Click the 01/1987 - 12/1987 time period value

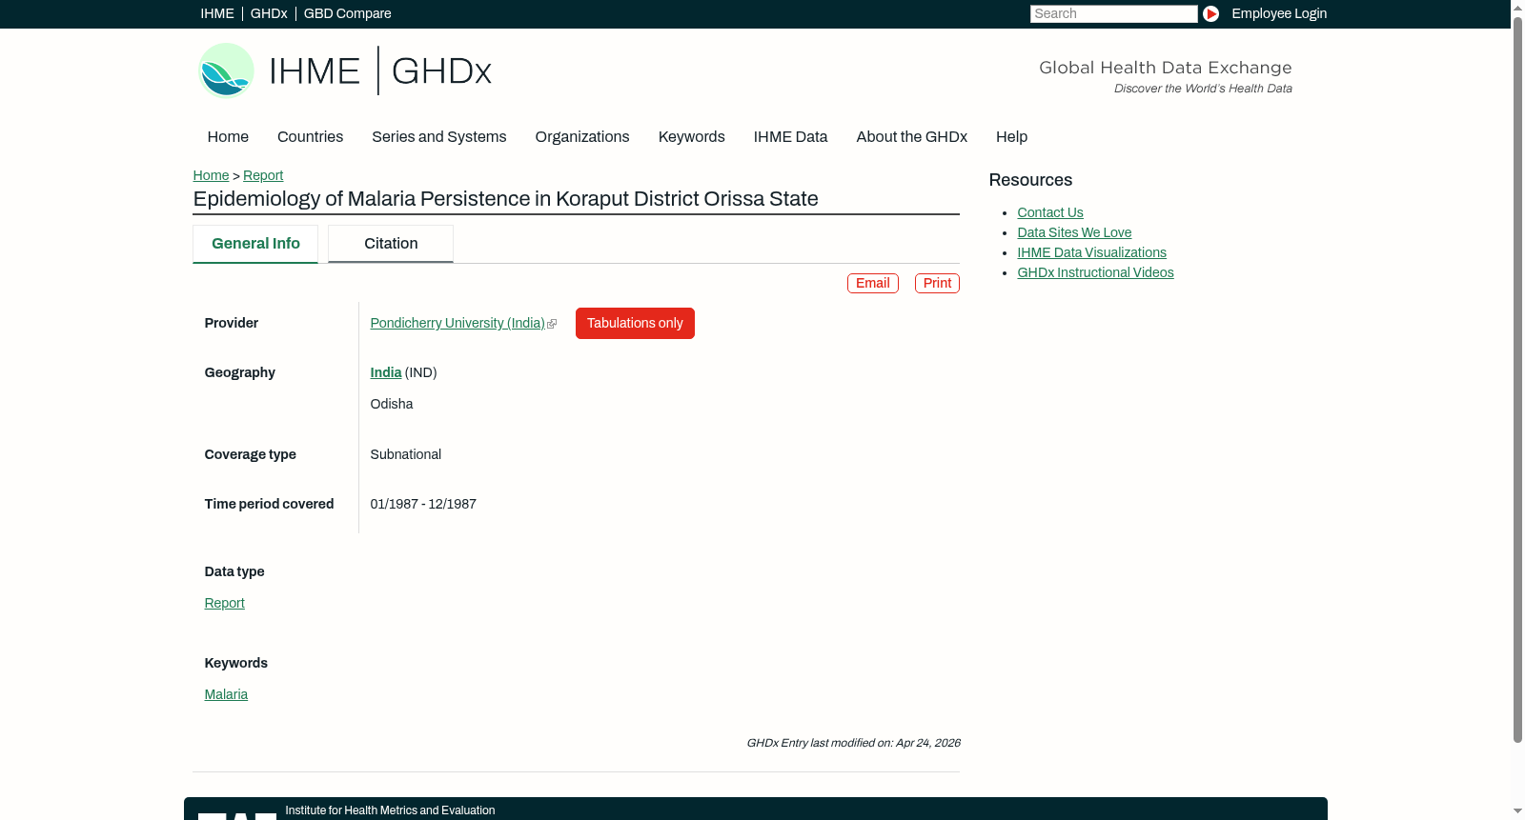(423, 505)
